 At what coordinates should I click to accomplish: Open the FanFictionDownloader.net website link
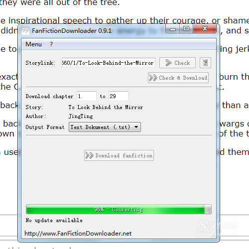tap(78, 234)
